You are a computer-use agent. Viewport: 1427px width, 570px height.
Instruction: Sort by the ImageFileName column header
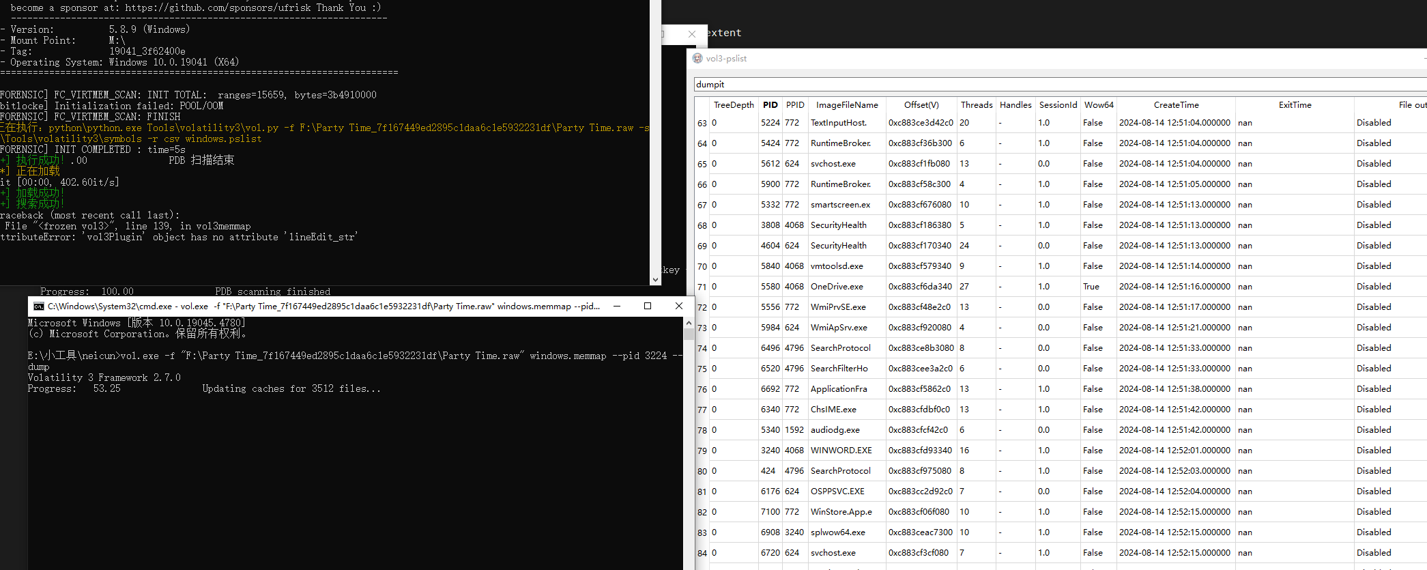[847, 105]
